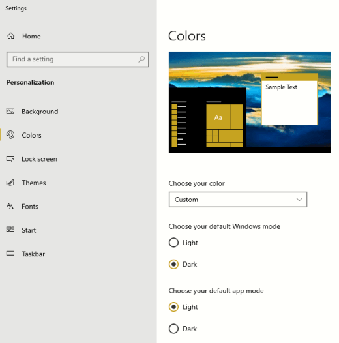Image resolution: width=339 pixels, height=343 pixels.
Task: Open Taskbar settings
Action: point(33,254)
